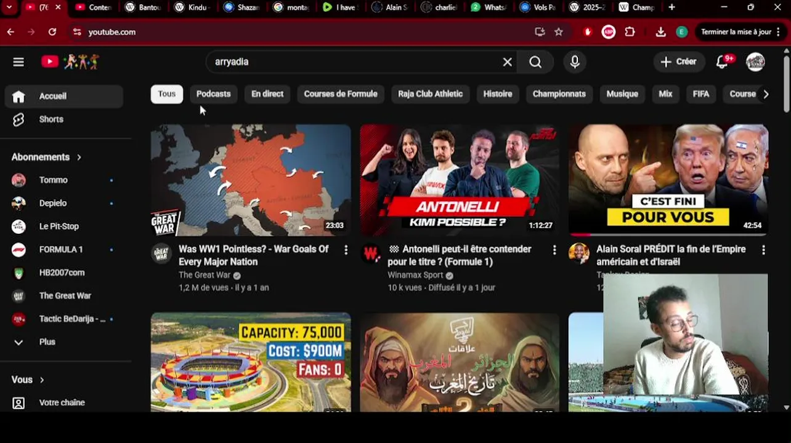Open the C'est fini pour vous thumbnail
791x443 pixels.
[x=668, y=180]
